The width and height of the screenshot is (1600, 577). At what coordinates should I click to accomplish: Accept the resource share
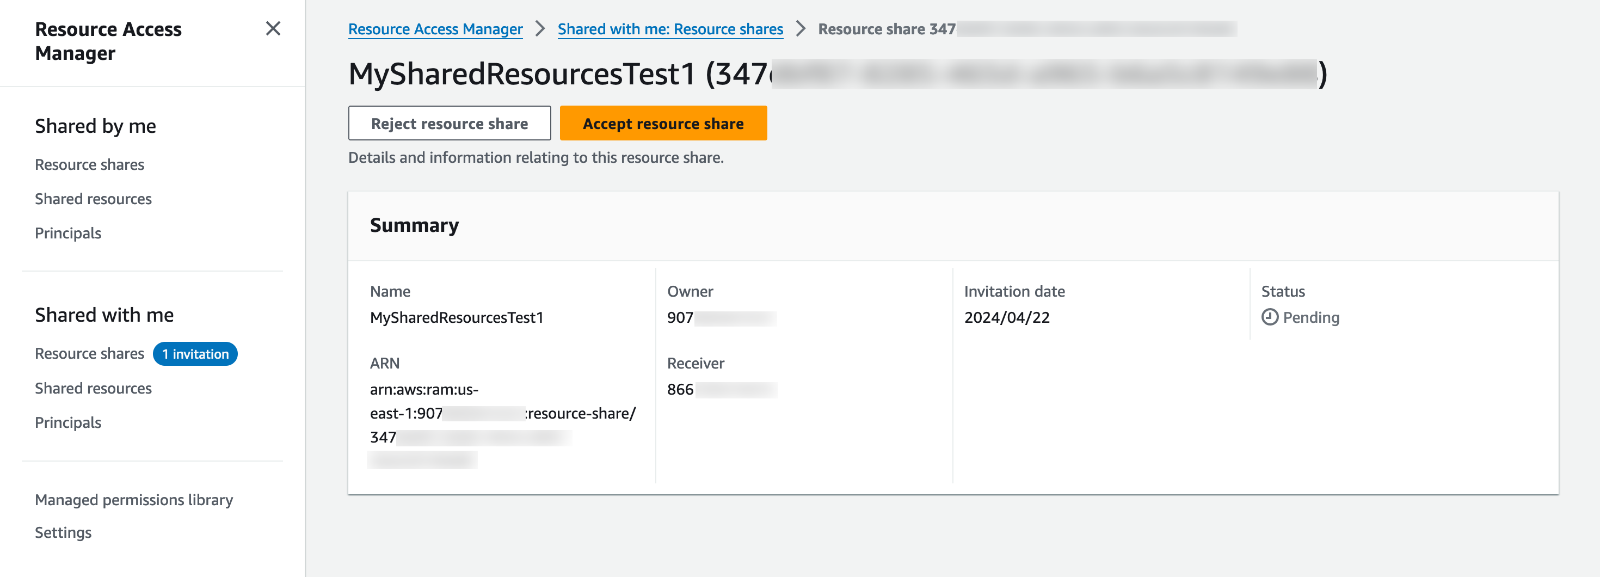663,123
